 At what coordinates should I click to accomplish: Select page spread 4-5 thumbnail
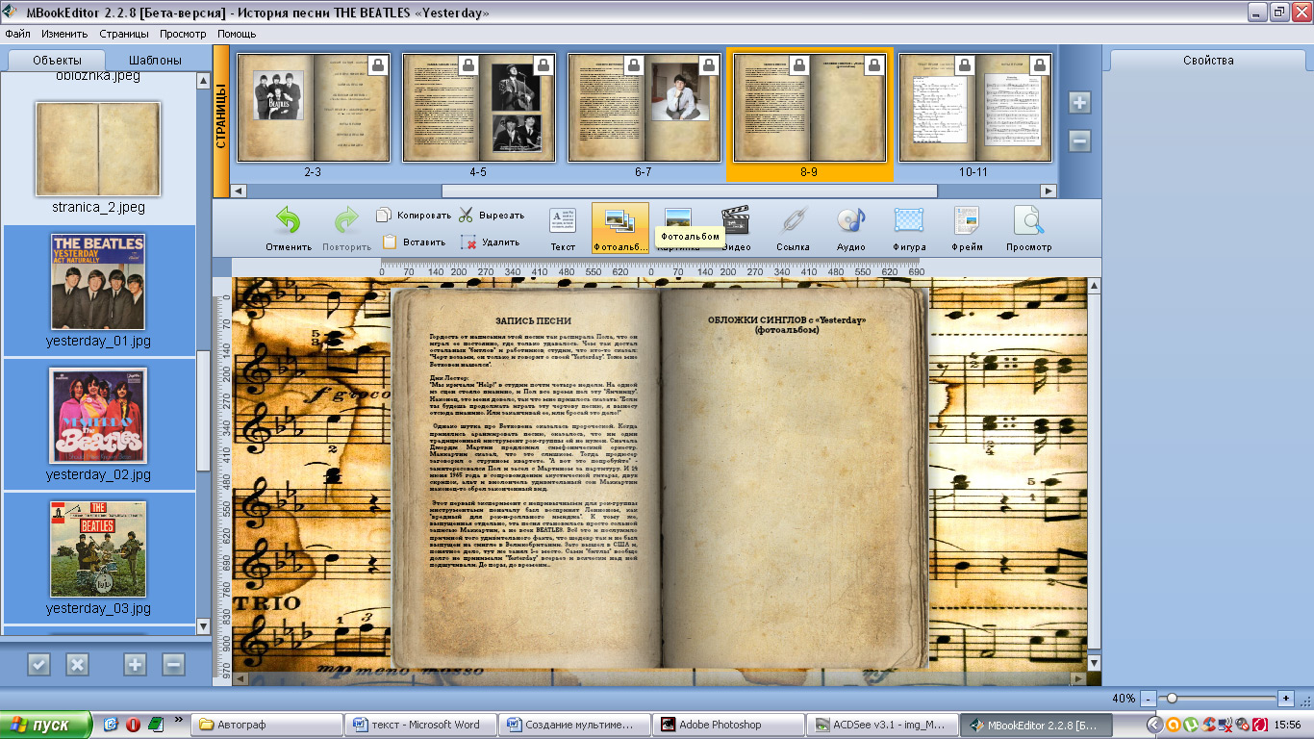[478, 108]
